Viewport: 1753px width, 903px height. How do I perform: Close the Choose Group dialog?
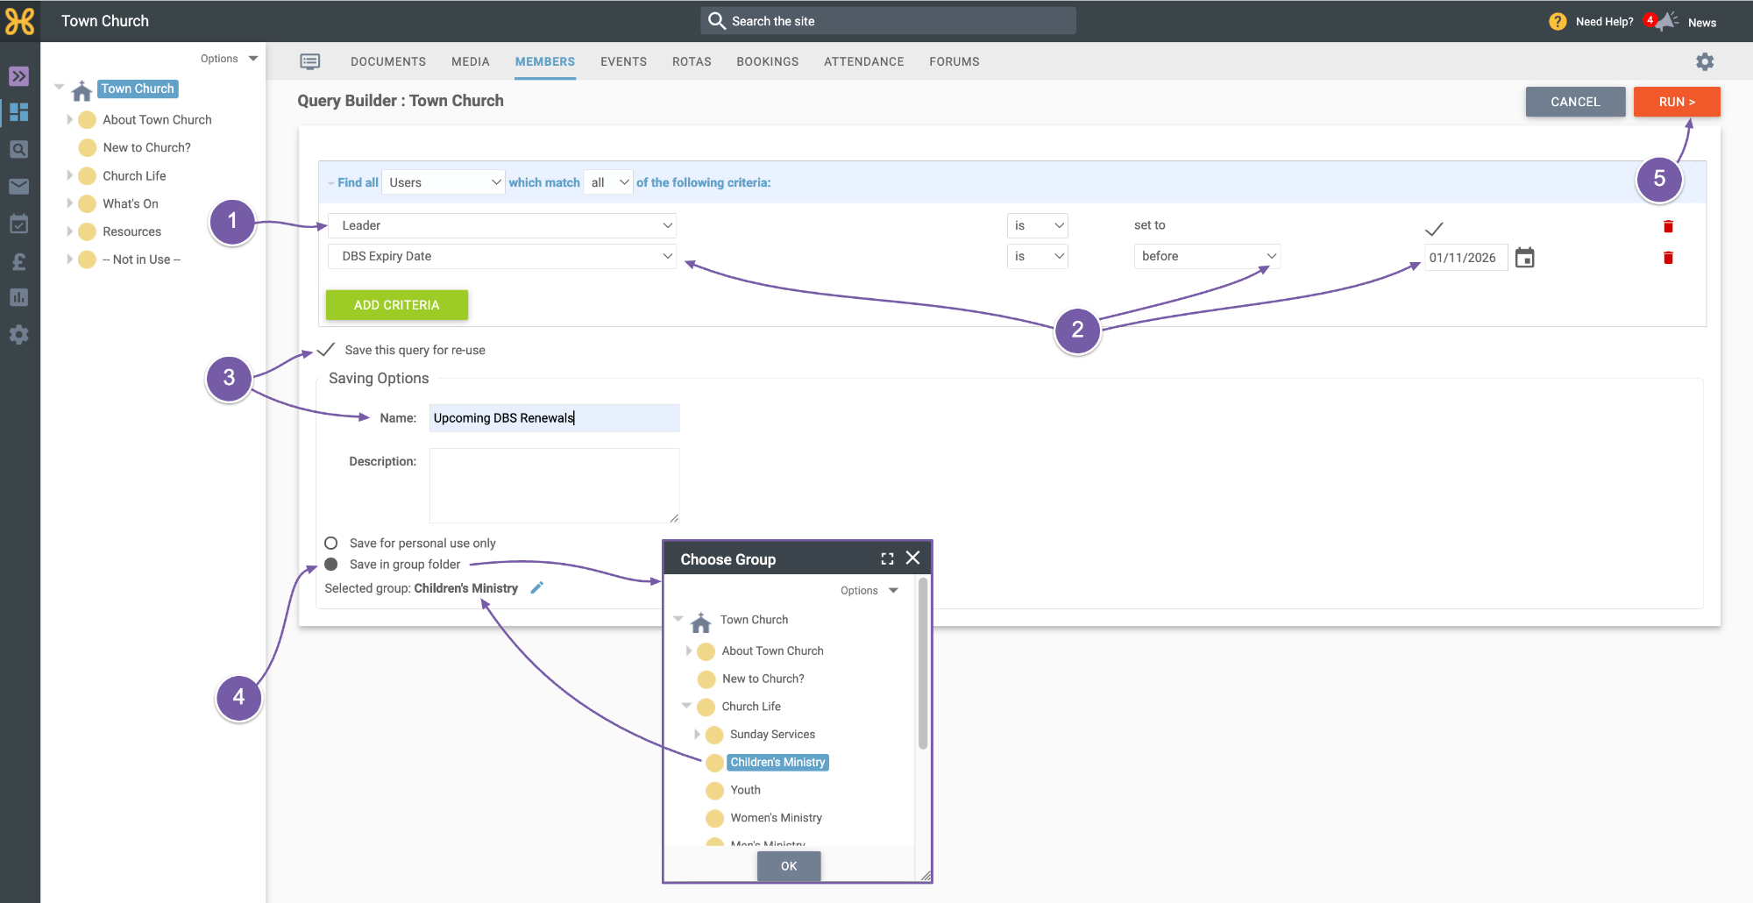pos(912,558)
